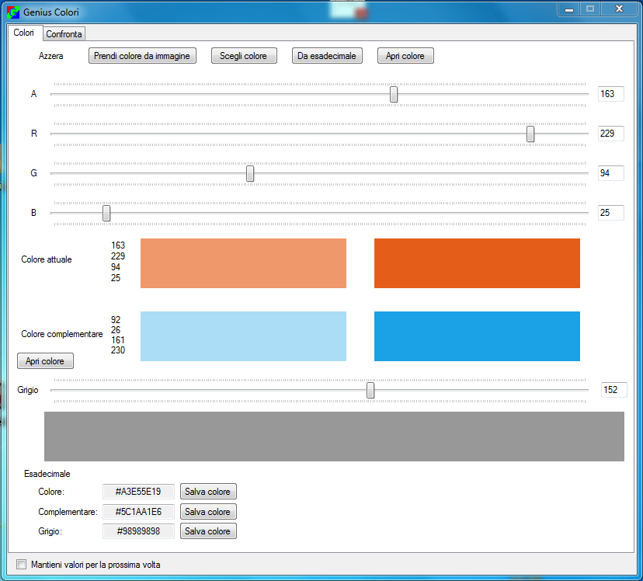Click the solid orange current color swatch
The width and height of the screenshot is (643, 581).
click(x=477, y=263)
